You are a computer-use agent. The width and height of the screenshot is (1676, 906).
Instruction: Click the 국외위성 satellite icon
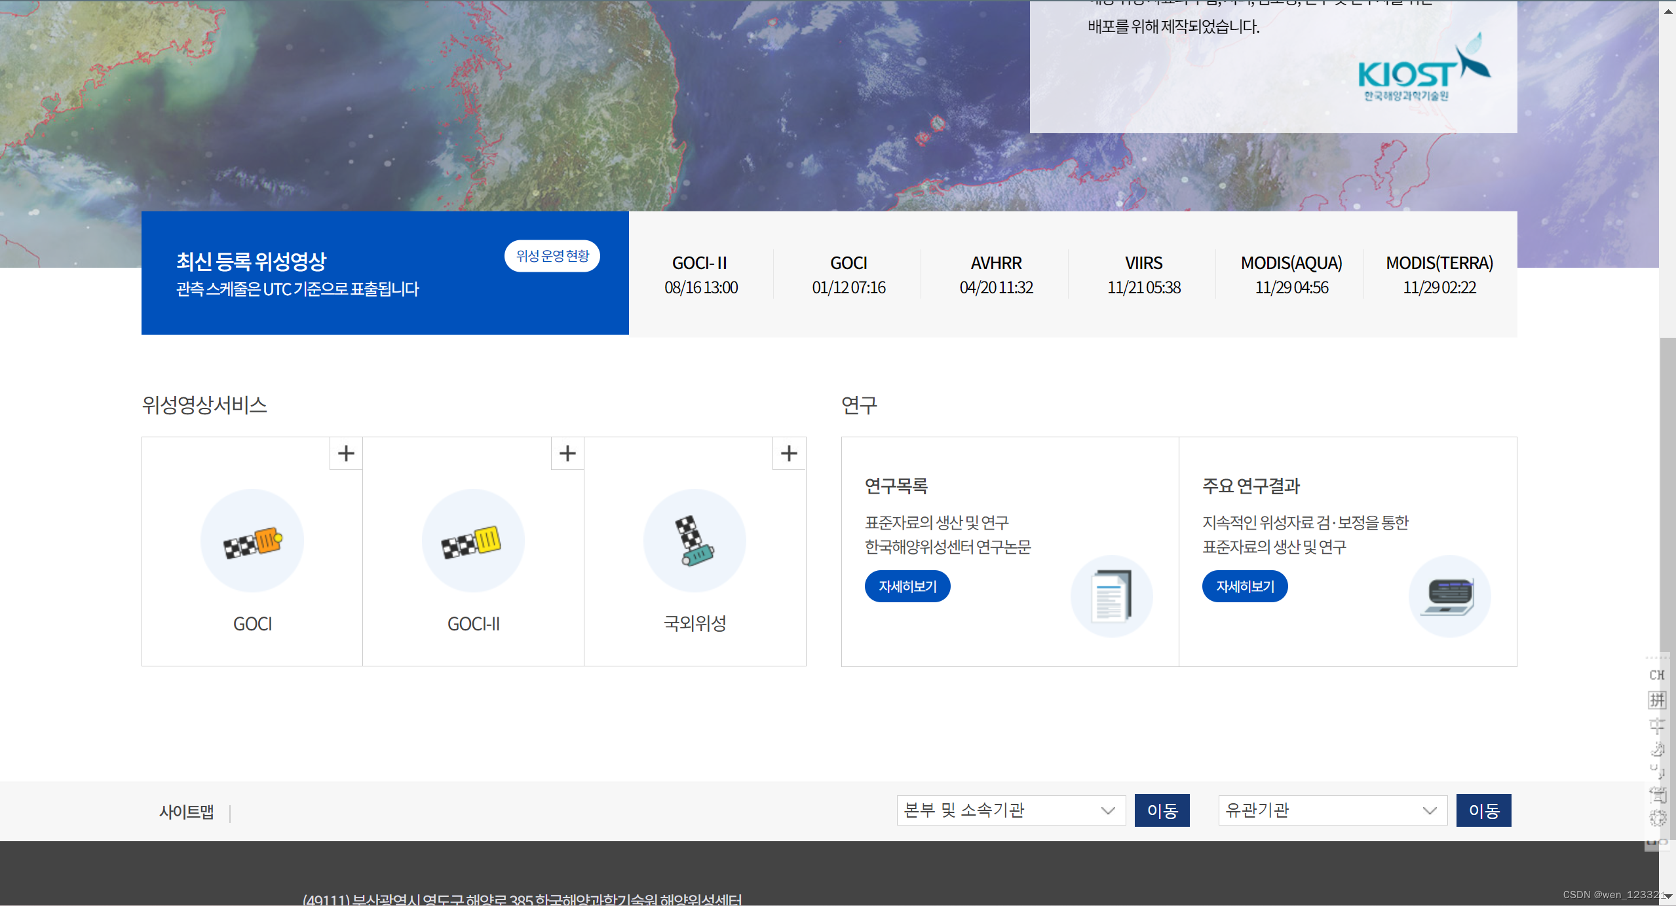click(x=695, y=541)
